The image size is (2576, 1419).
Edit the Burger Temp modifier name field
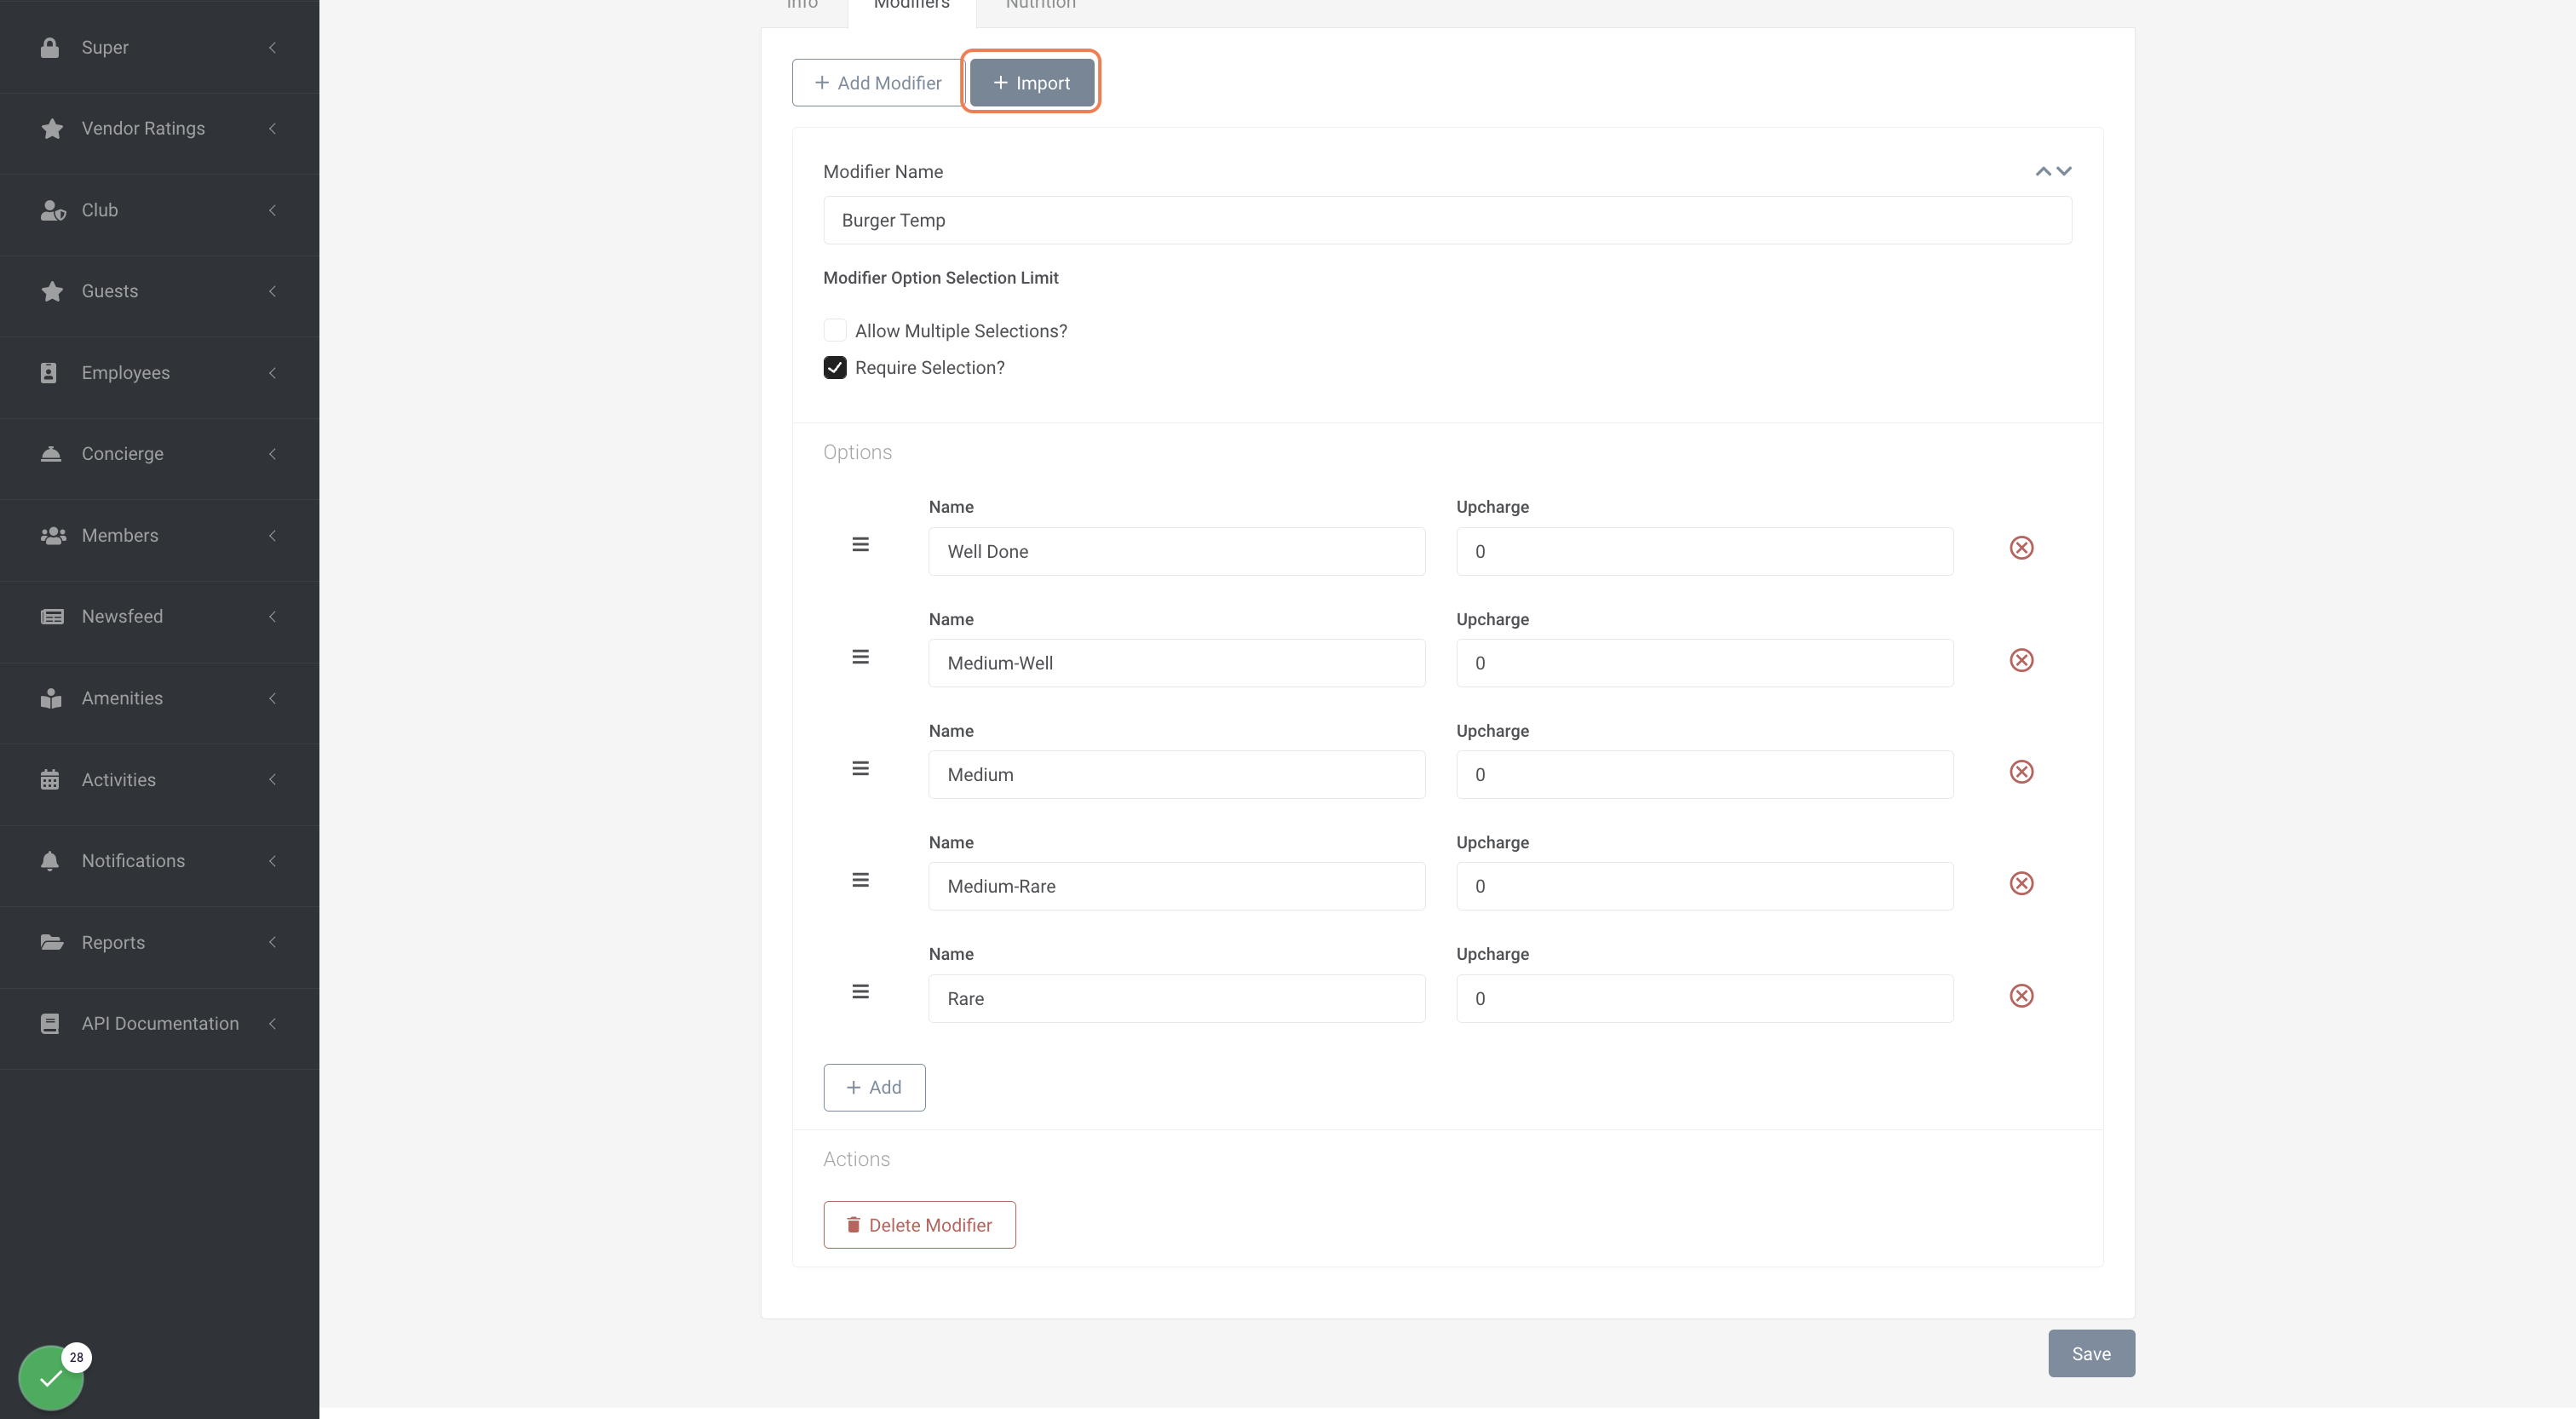[1447, 220]
